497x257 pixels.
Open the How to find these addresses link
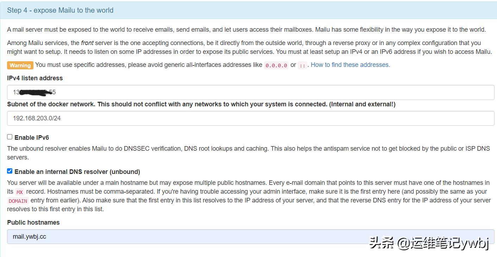pyautogui.click(x=350, y=65)
